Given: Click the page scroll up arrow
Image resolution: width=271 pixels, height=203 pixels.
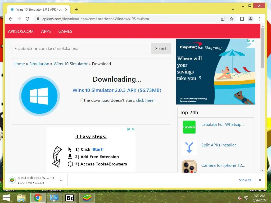Looking at the screenshot, I should coord(263,26).
